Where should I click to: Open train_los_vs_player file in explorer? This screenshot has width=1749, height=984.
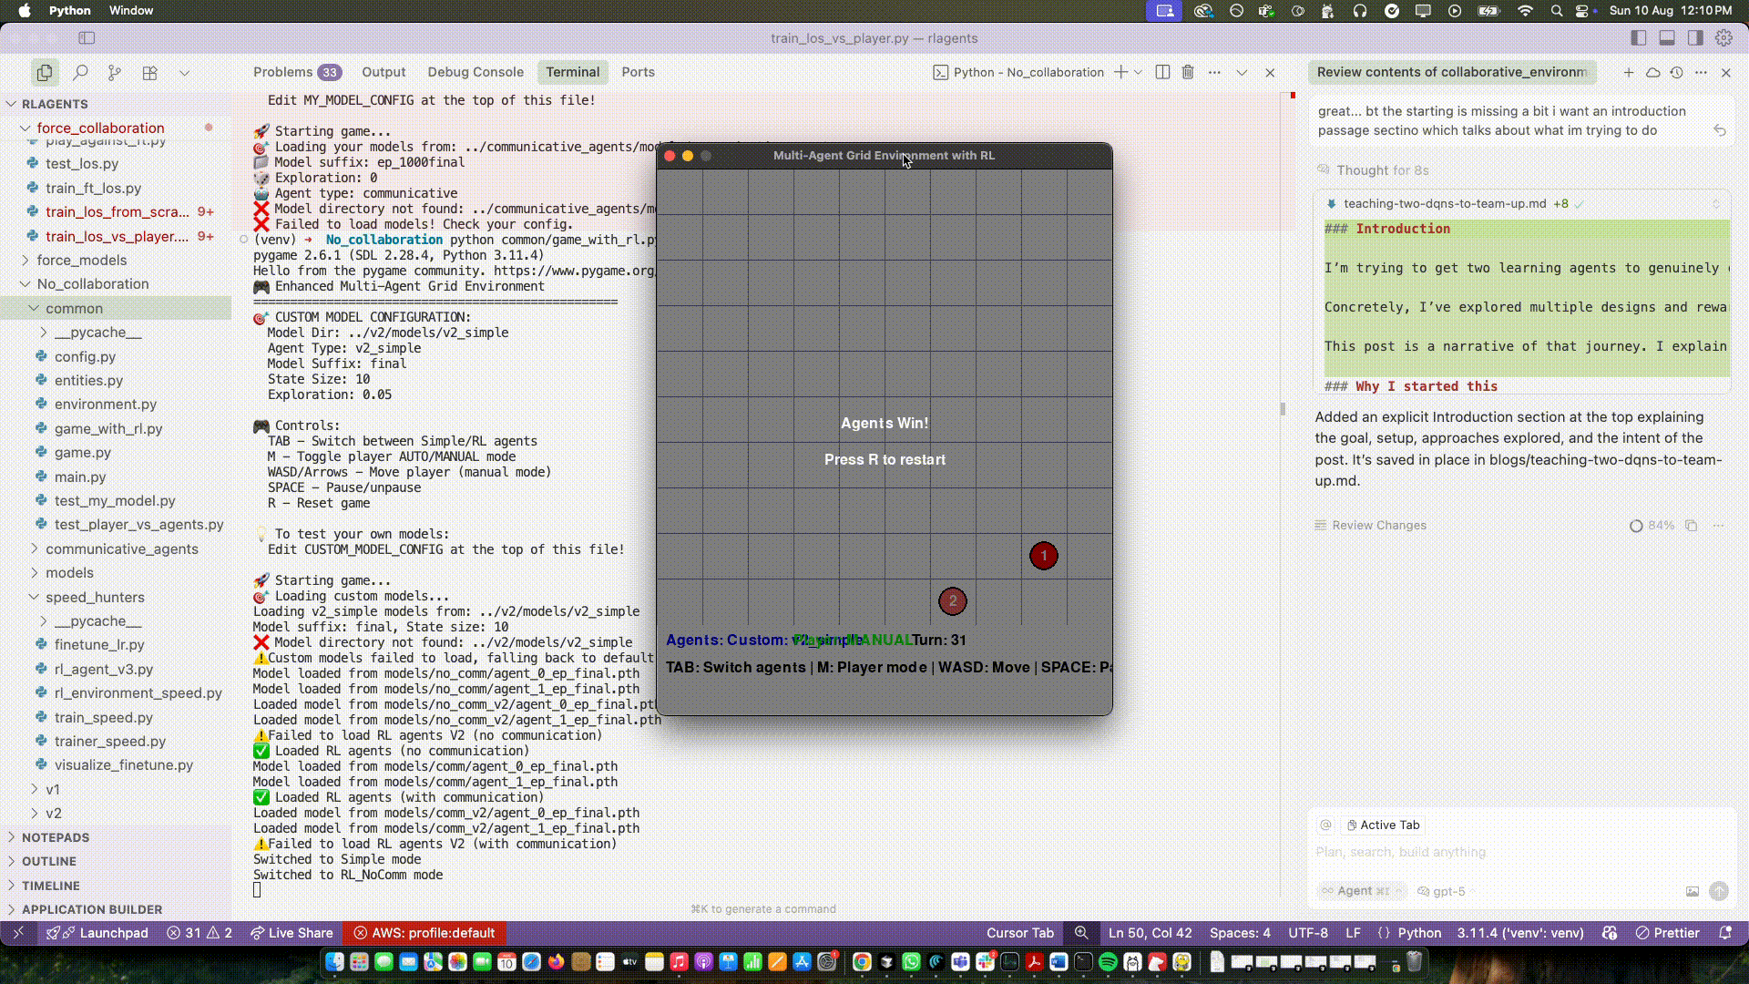tap(117, 236)
